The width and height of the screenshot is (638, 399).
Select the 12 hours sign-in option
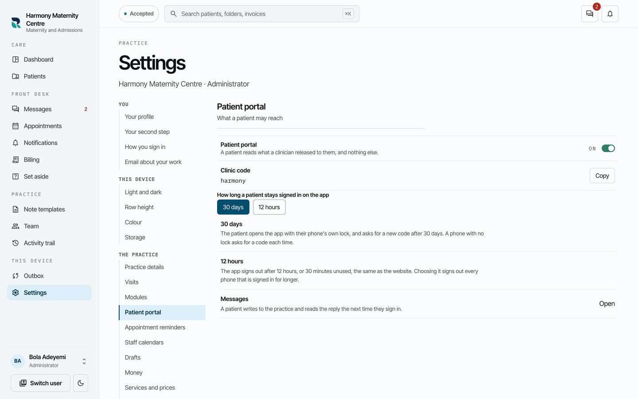(269, 207)
